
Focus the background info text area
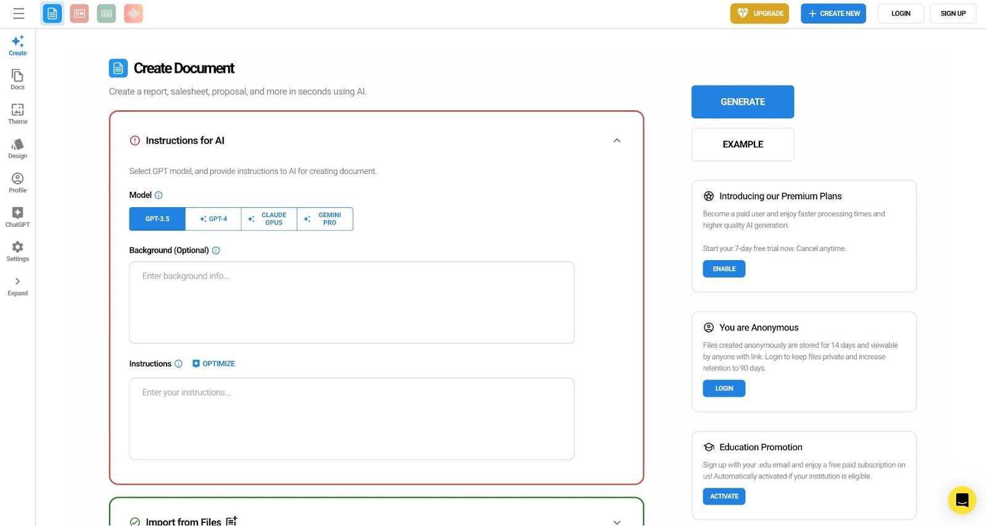click(352, 303)
